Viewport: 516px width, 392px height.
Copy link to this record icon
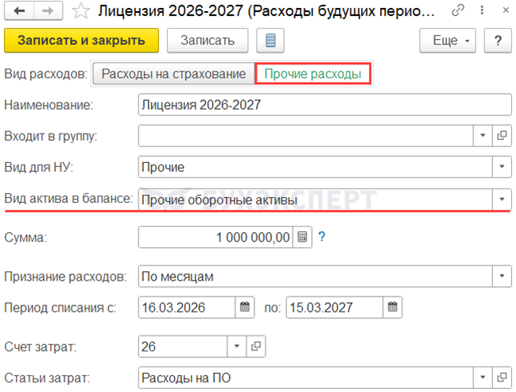pyautogui.click(x=459, y=12)
